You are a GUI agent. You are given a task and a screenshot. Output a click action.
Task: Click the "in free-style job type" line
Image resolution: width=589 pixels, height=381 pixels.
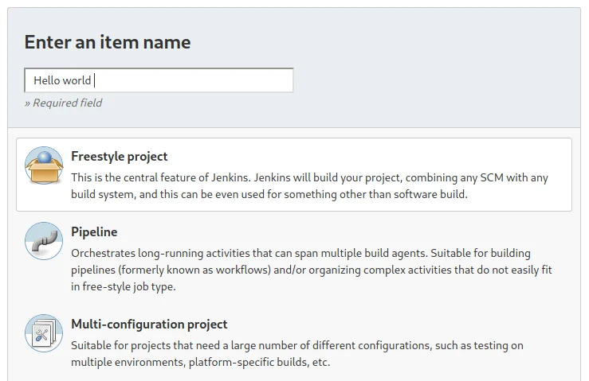point(123,286)
